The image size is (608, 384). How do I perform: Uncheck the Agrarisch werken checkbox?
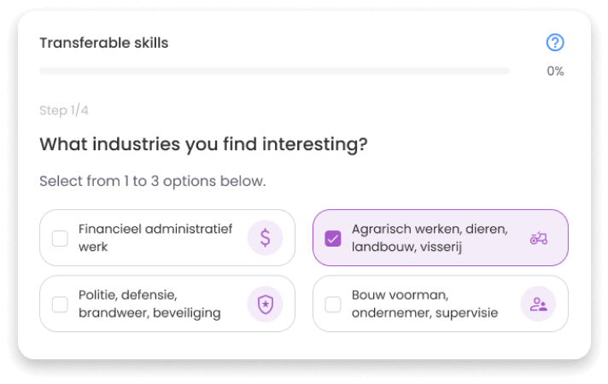pyautogui.click(x=333, y=238)
